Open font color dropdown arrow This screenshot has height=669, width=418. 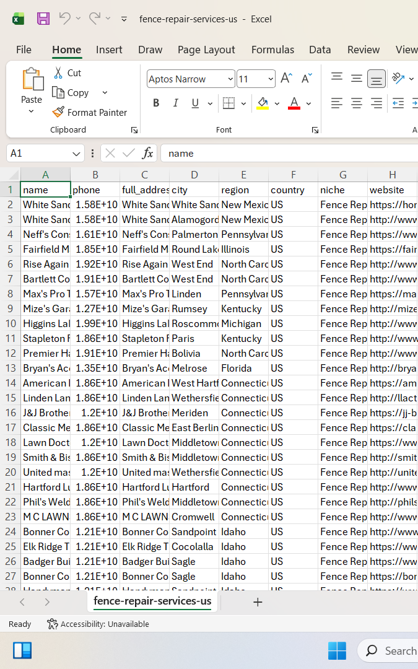coord(308,103)
